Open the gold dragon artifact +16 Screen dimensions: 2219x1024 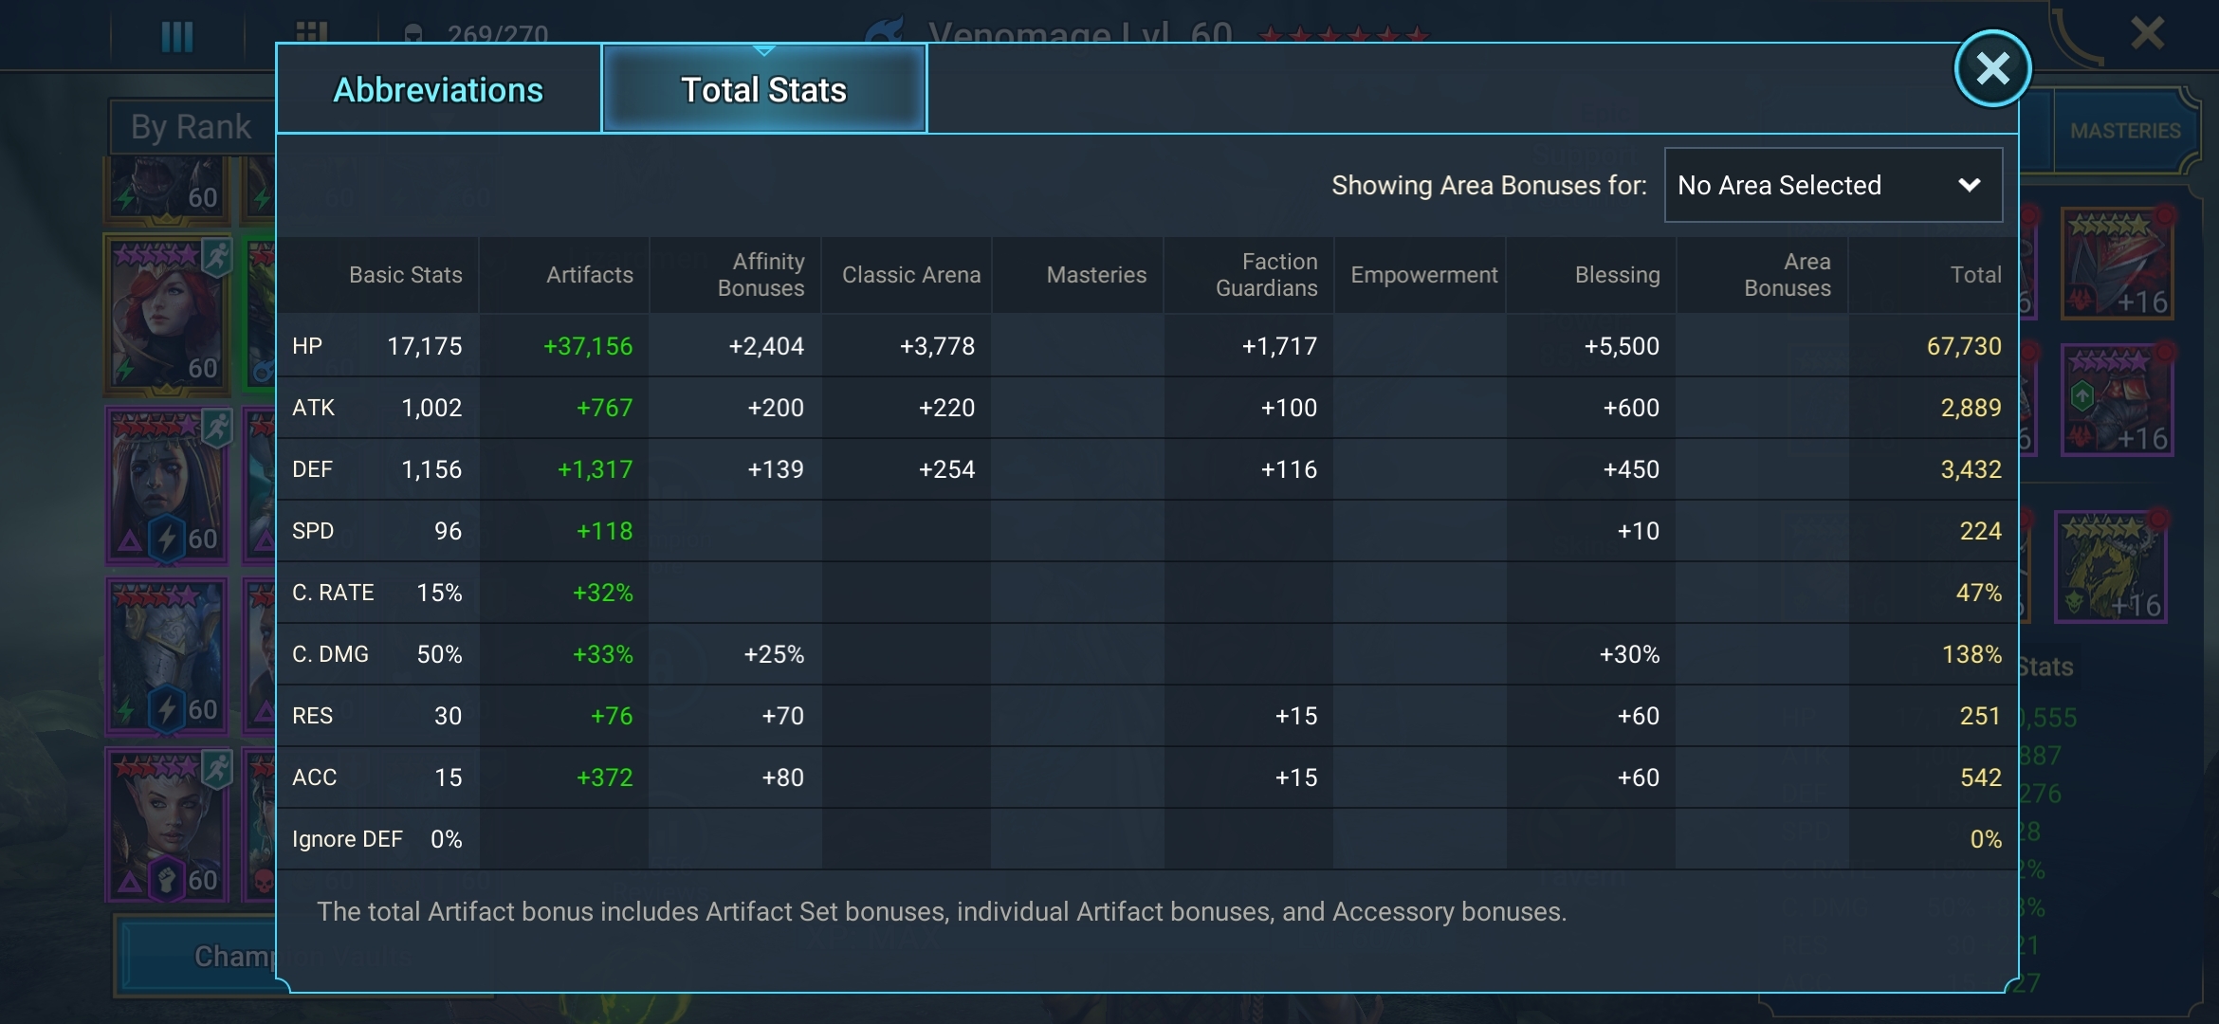pos(2112,567)
